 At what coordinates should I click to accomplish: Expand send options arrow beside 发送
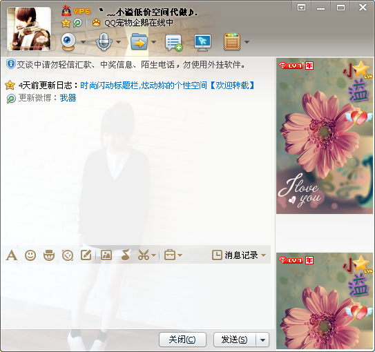[x=262, y=340]
